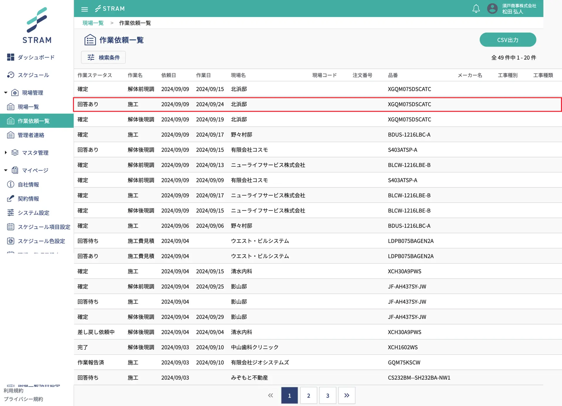Click the schedule icon in sidebar

11,75
